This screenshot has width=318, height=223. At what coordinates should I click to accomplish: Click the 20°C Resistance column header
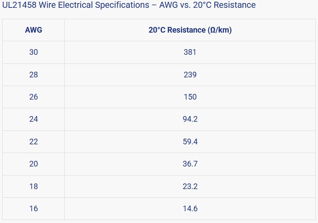click(x=190, y=30)
